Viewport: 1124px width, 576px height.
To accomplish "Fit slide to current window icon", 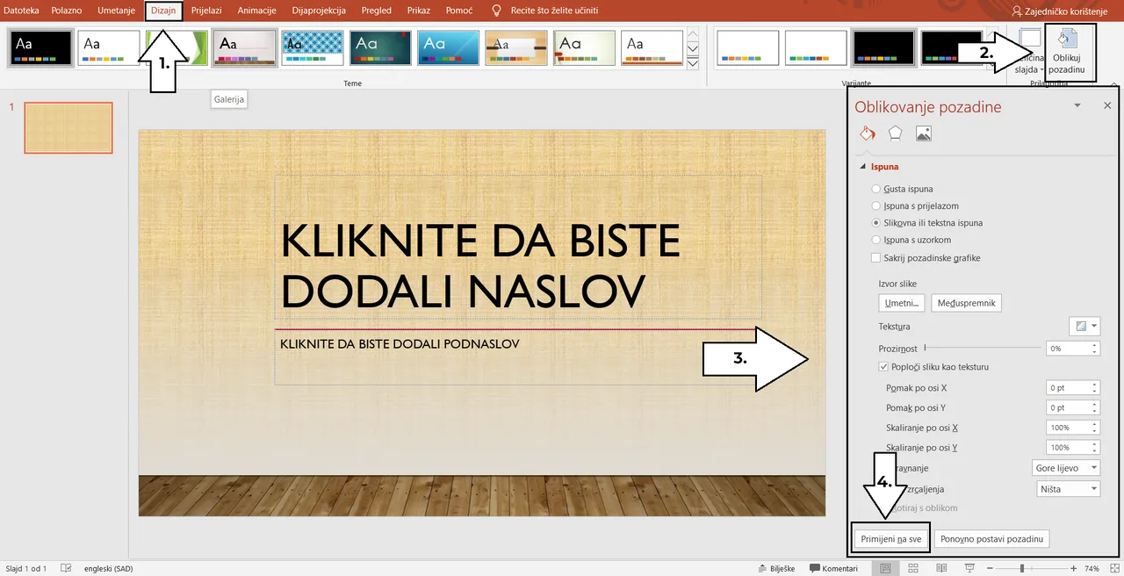I will pyautogui.click(x=1114, y=568).
